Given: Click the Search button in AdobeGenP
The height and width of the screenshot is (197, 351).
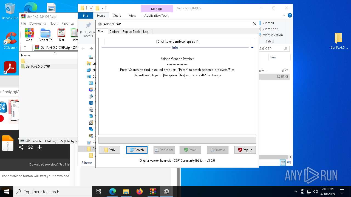Looking at the screenshot, I should point(137,150).
